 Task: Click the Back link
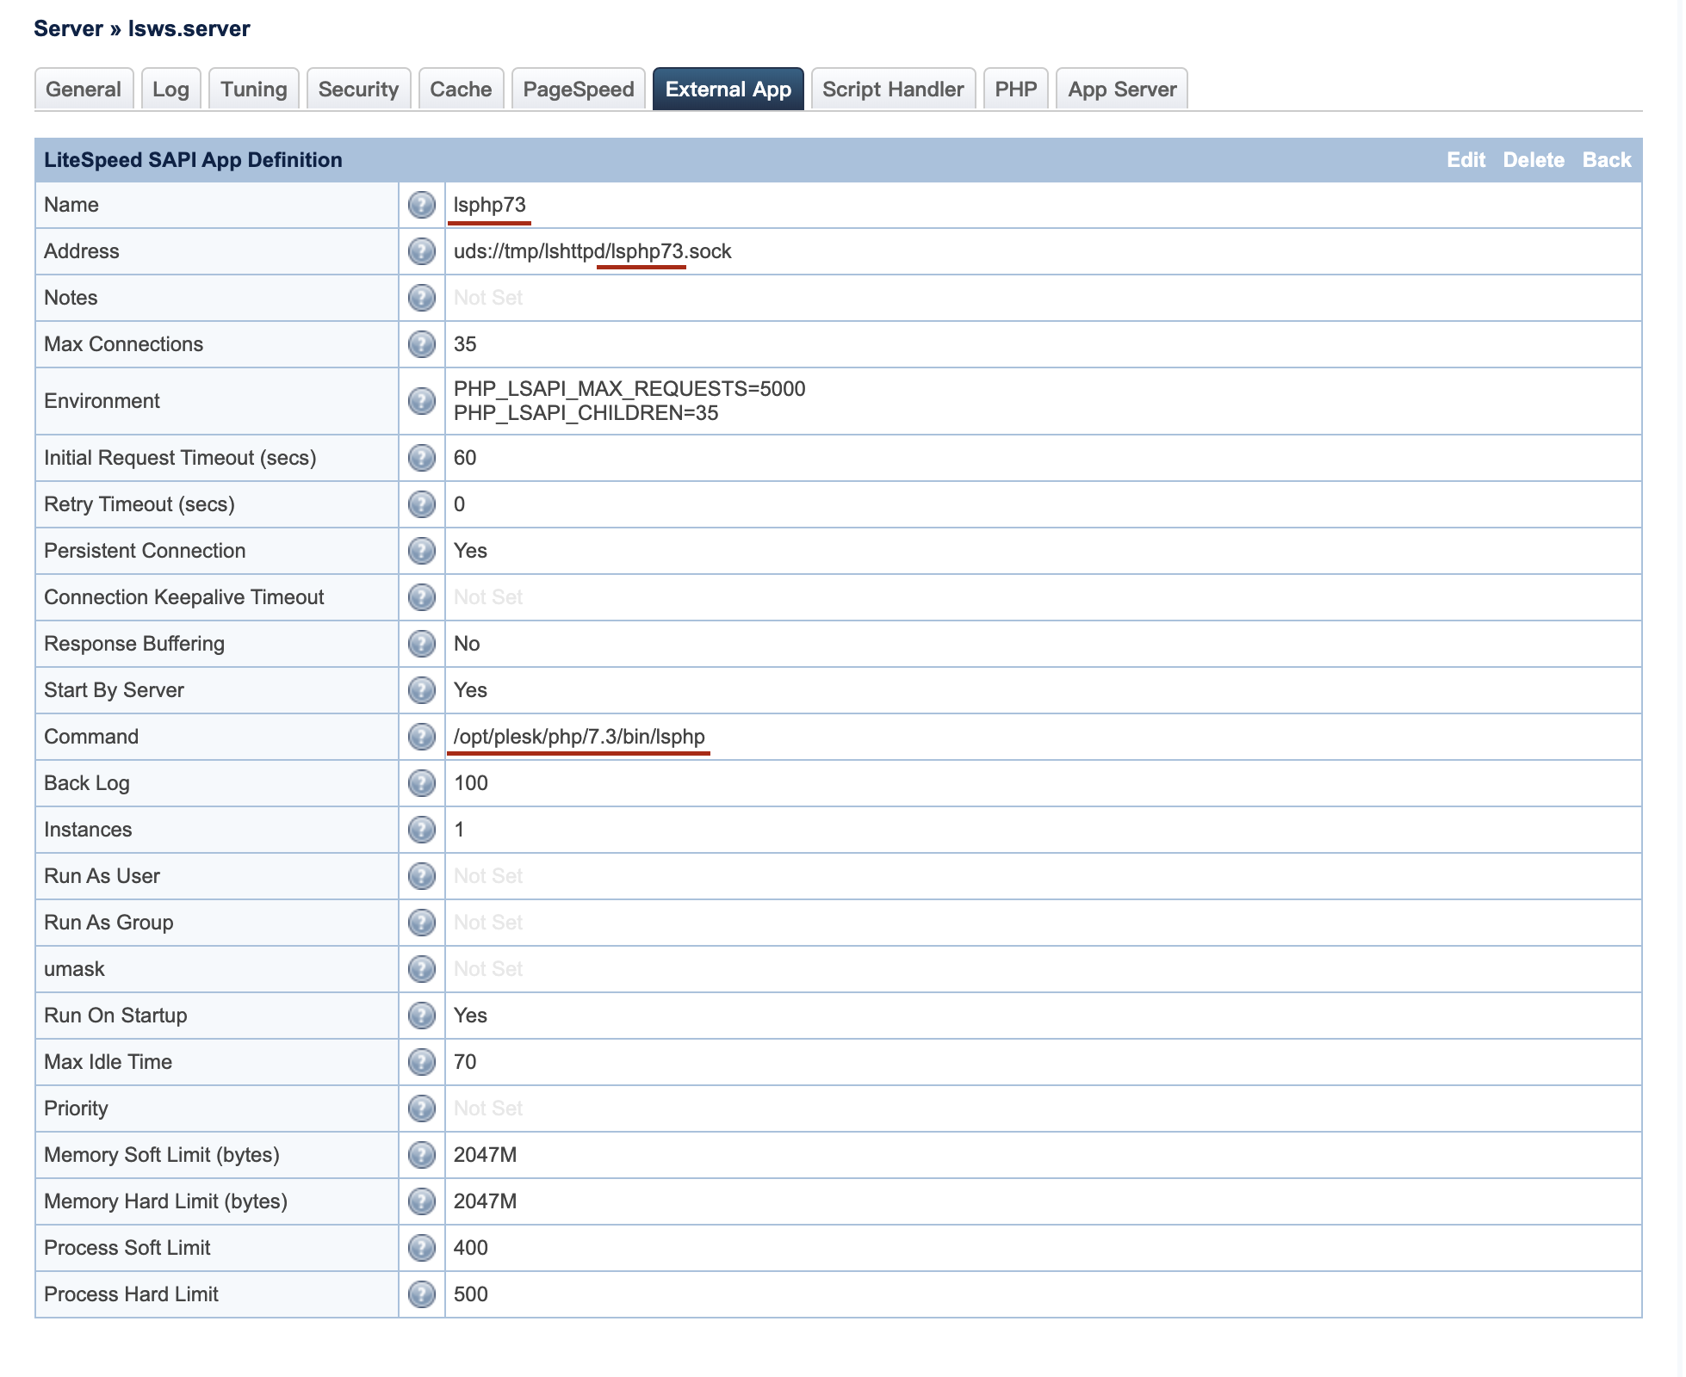pyautogui.click(x=1606, y=160)
